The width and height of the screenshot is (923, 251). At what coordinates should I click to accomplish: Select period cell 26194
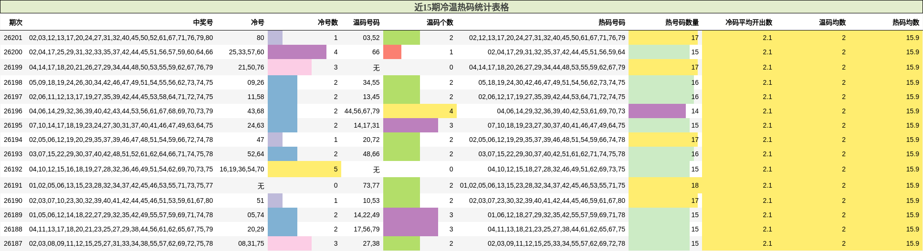[13, 140]
